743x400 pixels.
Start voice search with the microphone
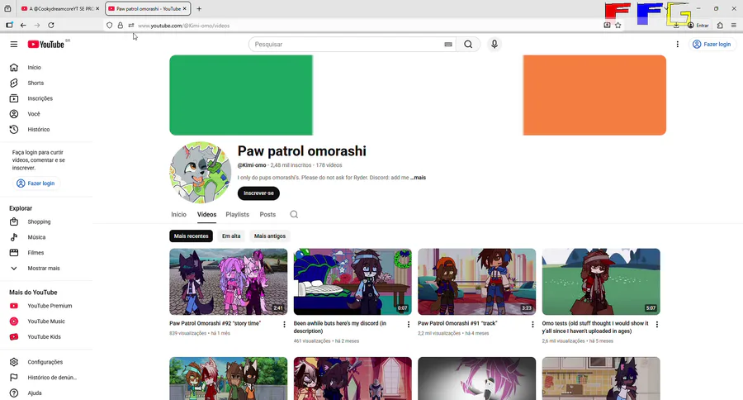[x=495, y=44]
